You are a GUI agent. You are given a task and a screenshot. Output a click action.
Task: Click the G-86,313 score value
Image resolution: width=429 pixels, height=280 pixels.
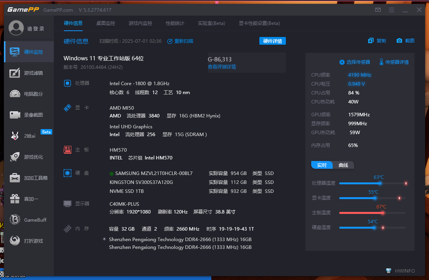220,59
